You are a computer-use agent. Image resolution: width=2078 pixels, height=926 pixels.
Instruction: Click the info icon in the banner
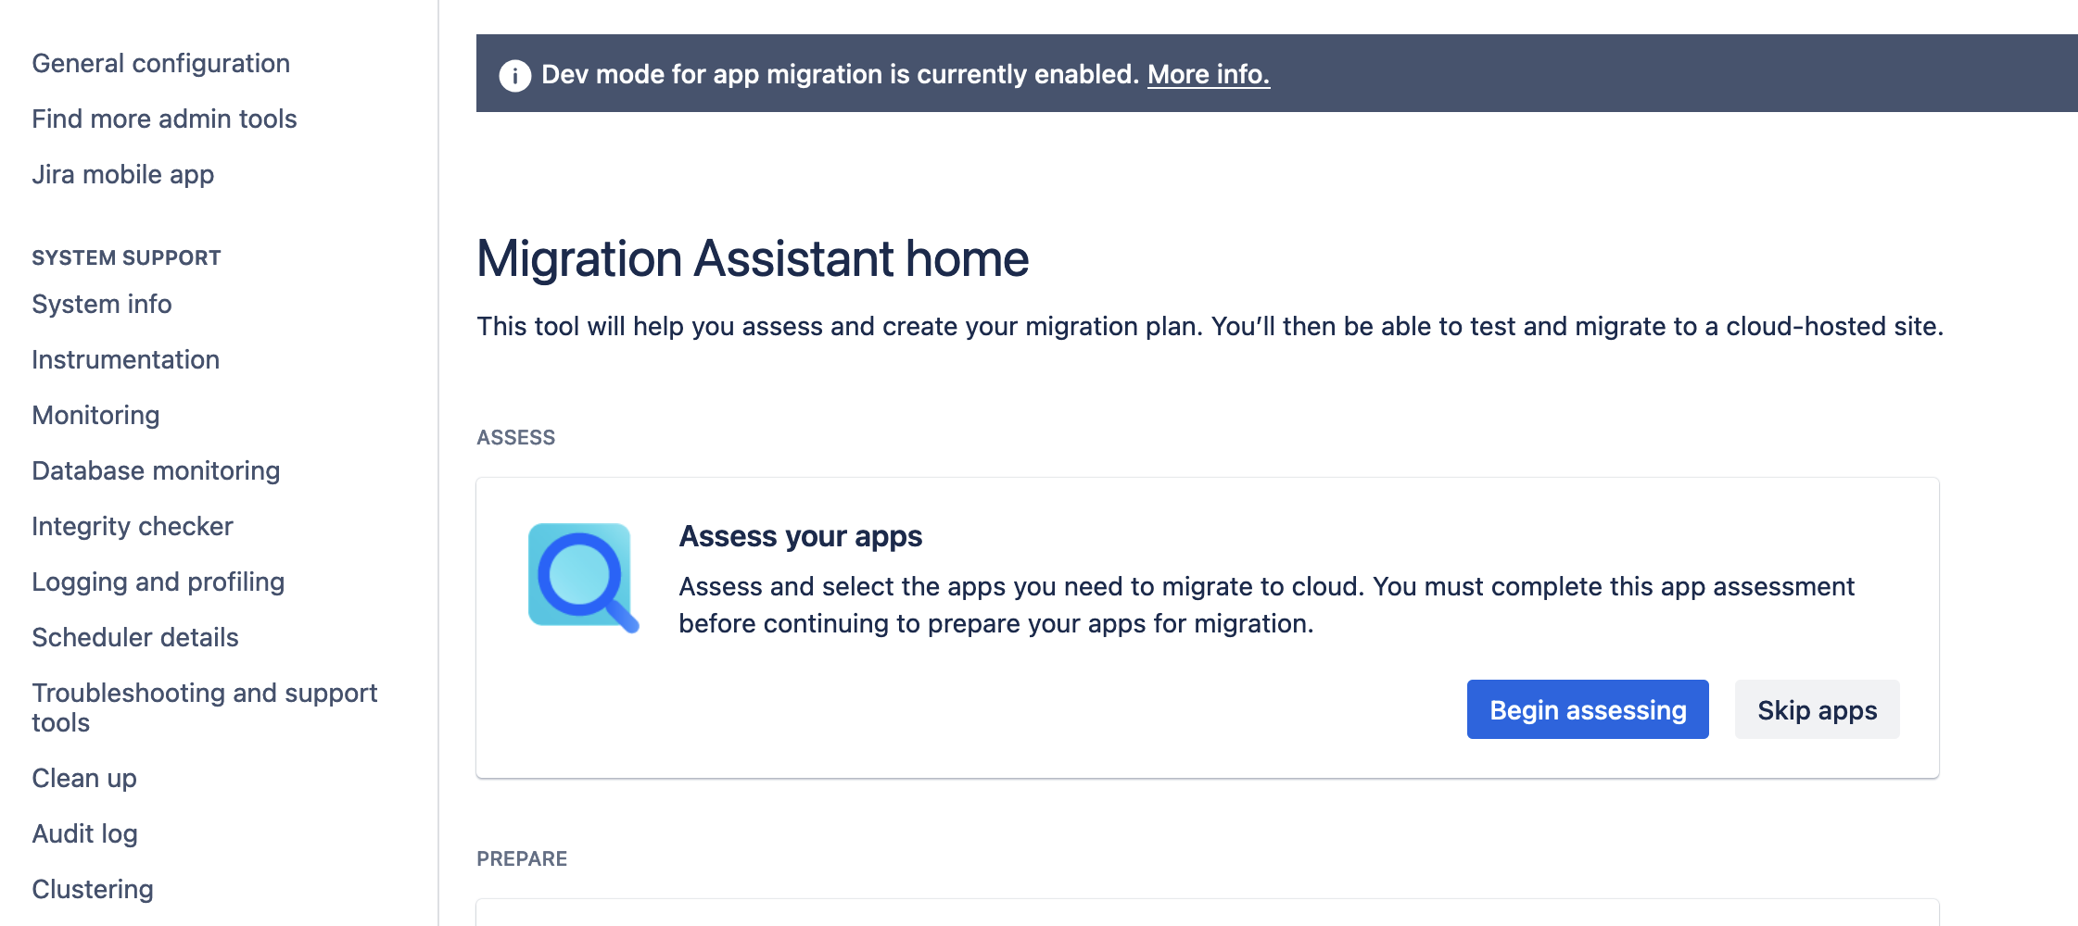[515, 75]
